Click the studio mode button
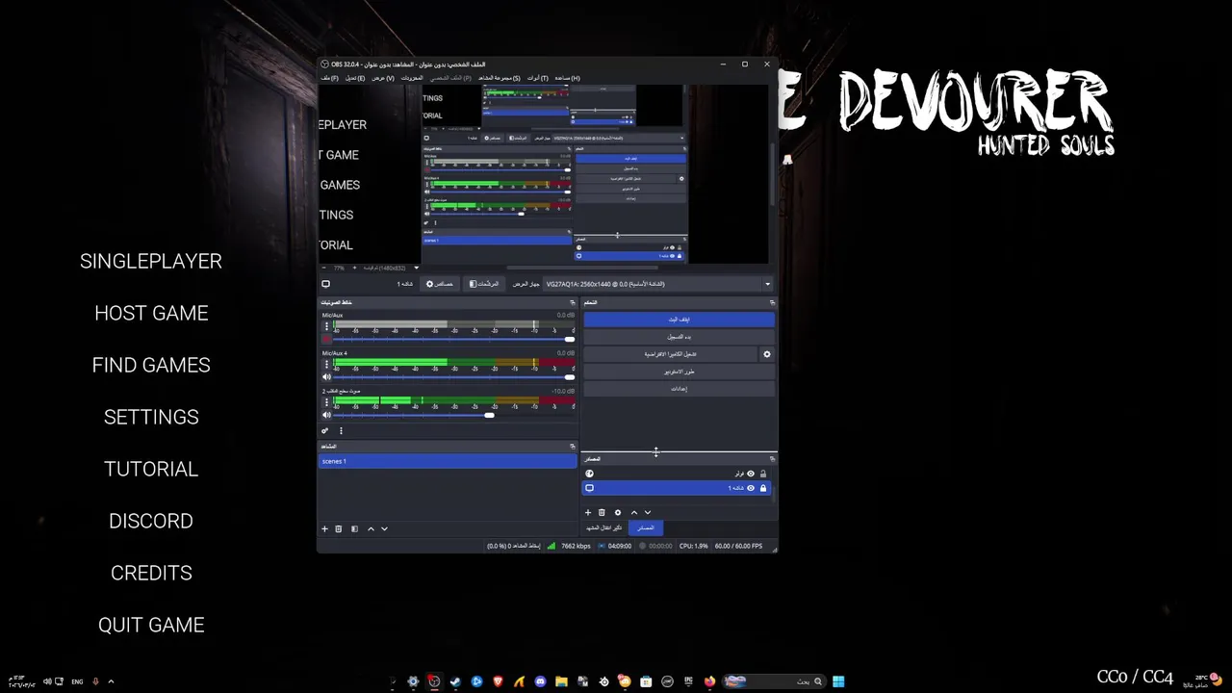Viewport: 1232px width, 693px height. pyautogui.click(x=679, y=372)
